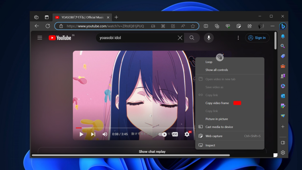Open player settings gear

[x=187, y=134]
